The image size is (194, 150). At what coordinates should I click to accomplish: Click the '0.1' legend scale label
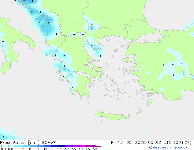pyautogui.click(x=3, y=149)
